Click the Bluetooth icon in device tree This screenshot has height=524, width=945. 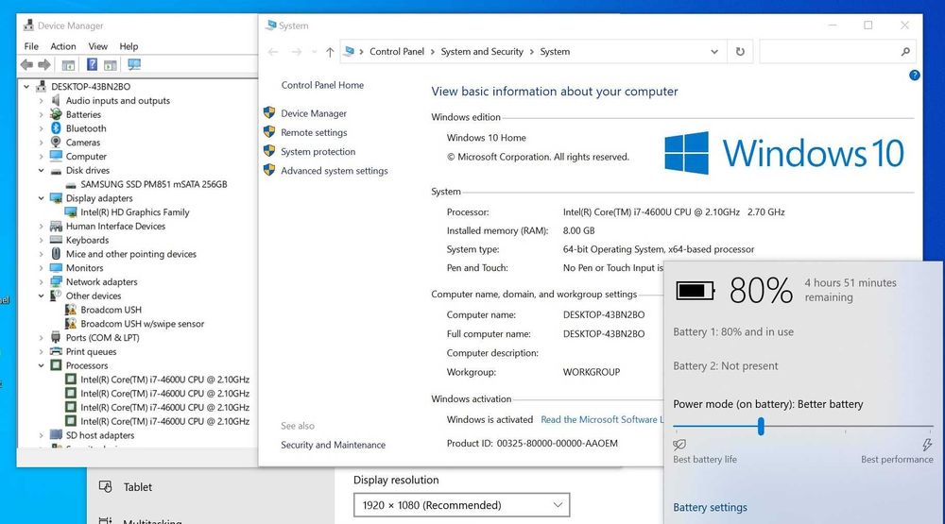tap(56, 128)
